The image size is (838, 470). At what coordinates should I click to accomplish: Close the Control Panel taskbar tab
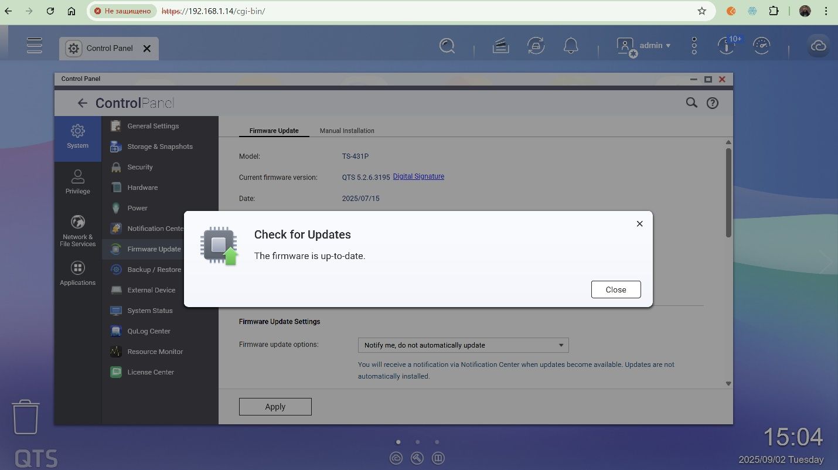coord(147,49)
